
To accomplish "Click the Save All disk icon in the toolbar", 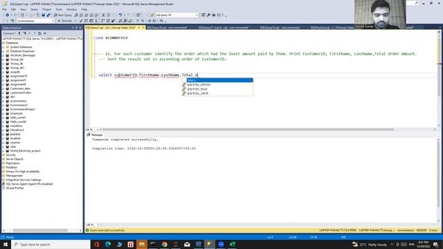I will (48, 15).
